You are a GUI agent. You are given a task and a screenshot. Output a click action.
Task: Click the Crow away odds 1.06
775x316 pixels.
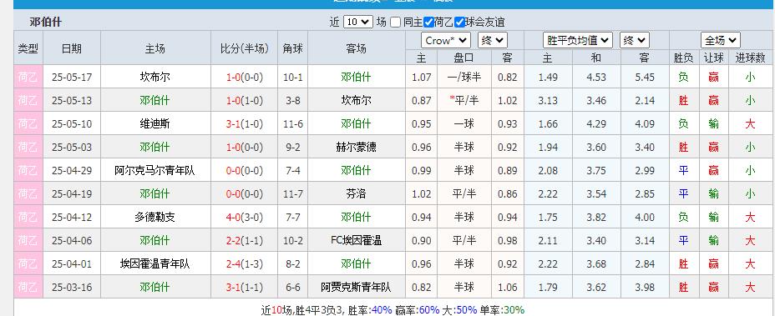(507, 287)
